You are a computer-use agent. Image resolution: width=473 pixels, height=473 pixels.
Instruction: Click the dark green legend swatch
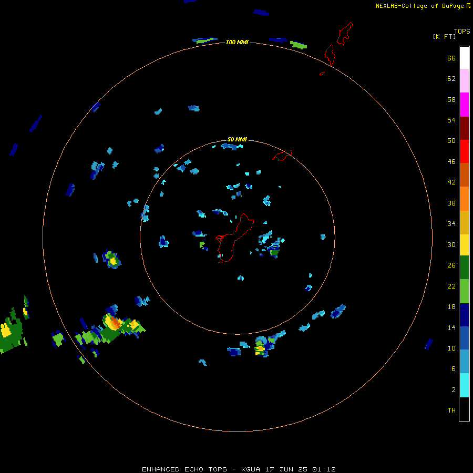(x=464, y=268)
